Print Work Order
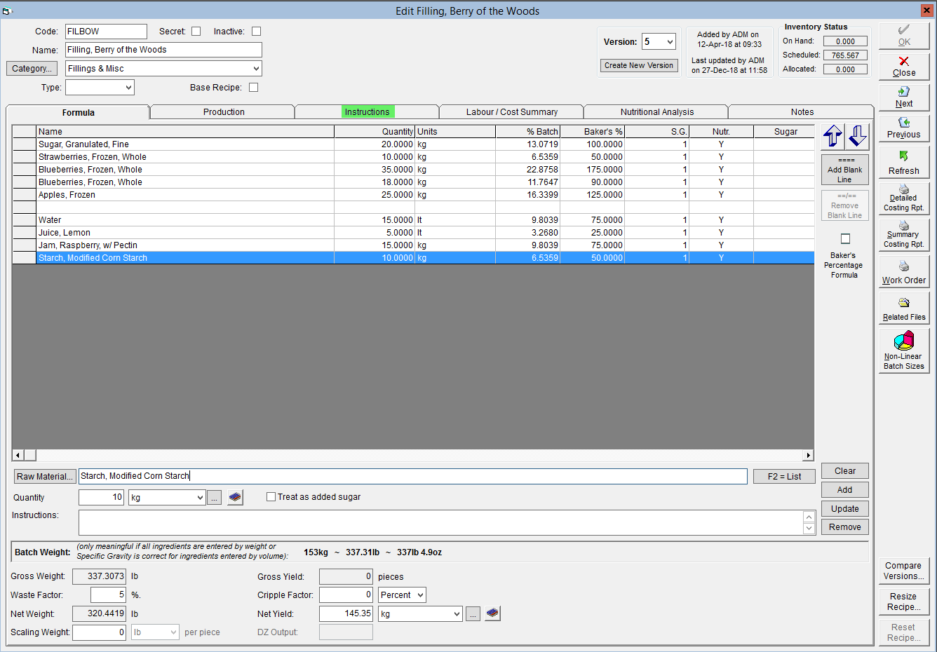Viewport: 937px width, 652px height. pos(904,272)
